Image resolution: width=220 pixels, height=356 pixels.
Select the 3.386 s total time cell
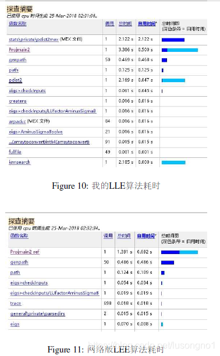pos(126,50)
